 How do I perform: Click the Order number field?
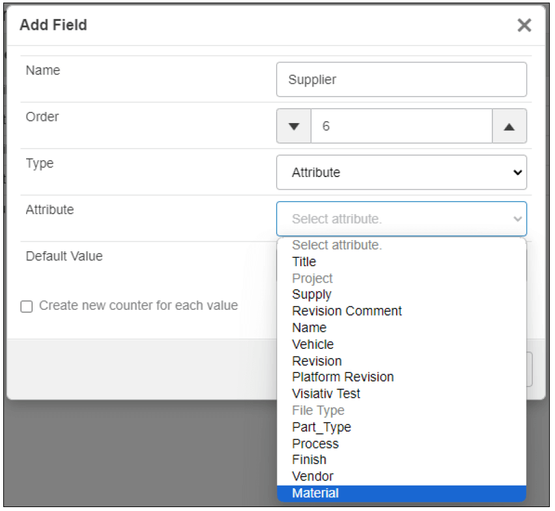tap(401, 126)
